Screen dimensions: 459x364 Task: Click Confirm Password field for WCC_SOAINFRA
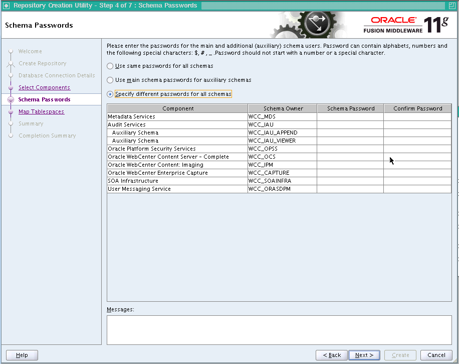[417, 181]
